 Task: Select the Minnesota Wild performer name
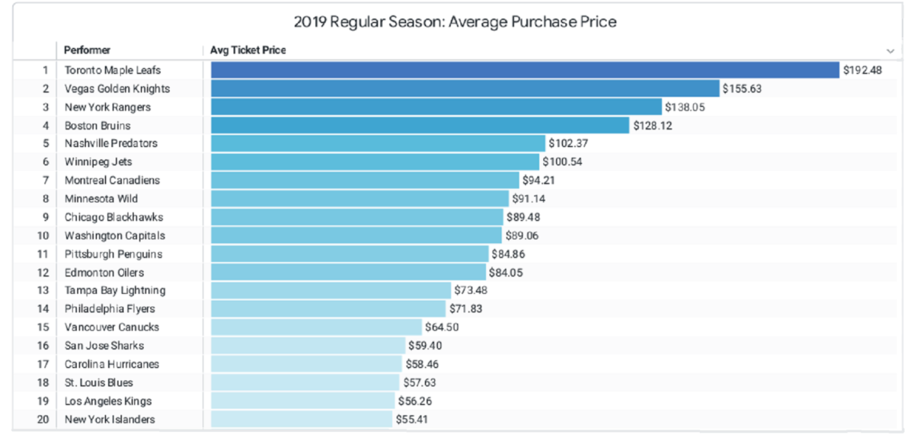click(x=101, y=199)
